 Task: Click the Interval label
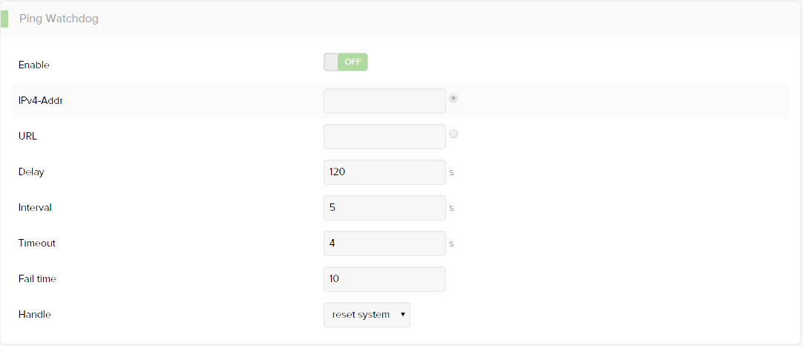35,208
